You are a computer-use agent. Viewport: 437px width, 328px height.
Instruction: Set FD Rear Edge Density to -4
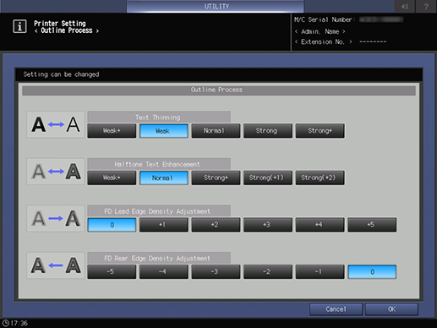tap(164, 272)
